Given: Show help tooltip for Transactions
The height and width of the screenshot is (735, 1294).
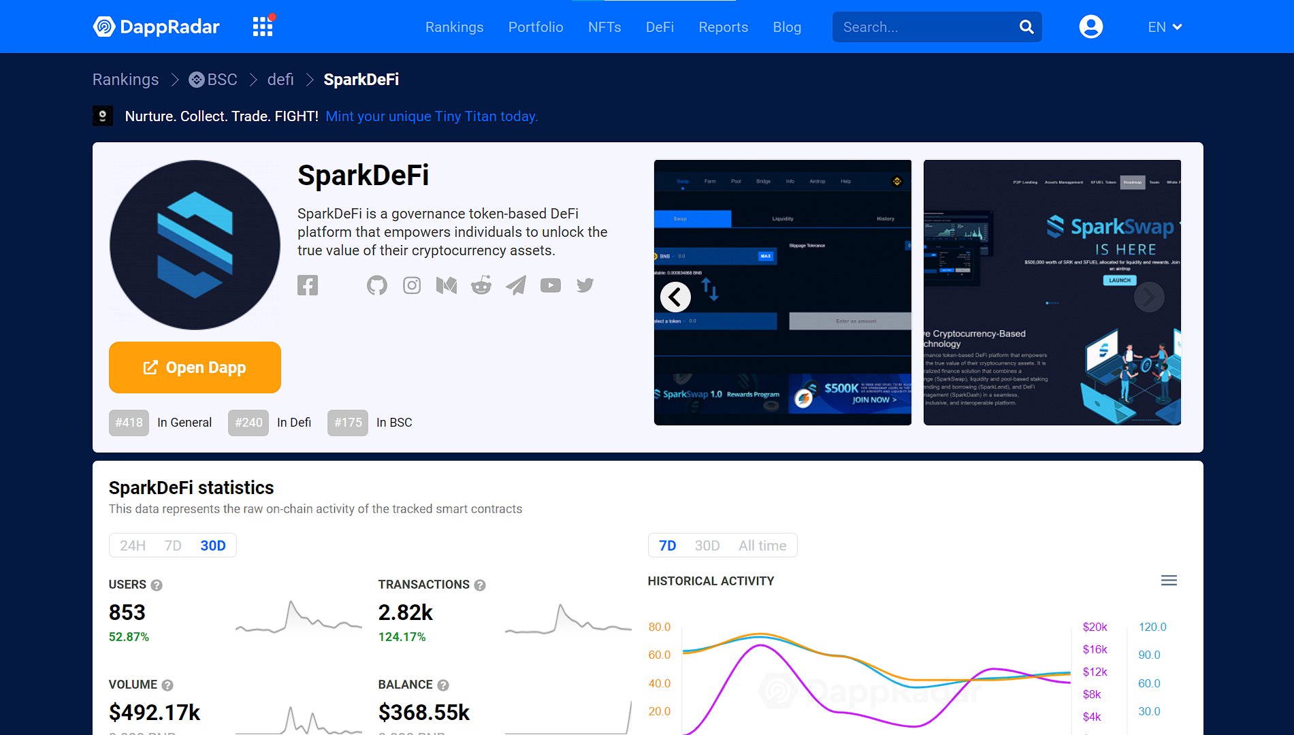Looking at the screenshot, I should pyautogui.click(x=480, y=585).
